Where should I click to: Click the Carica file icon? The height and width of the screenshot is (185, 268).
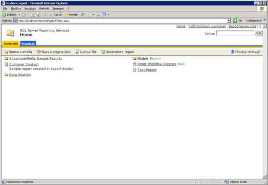pos(77,52)
